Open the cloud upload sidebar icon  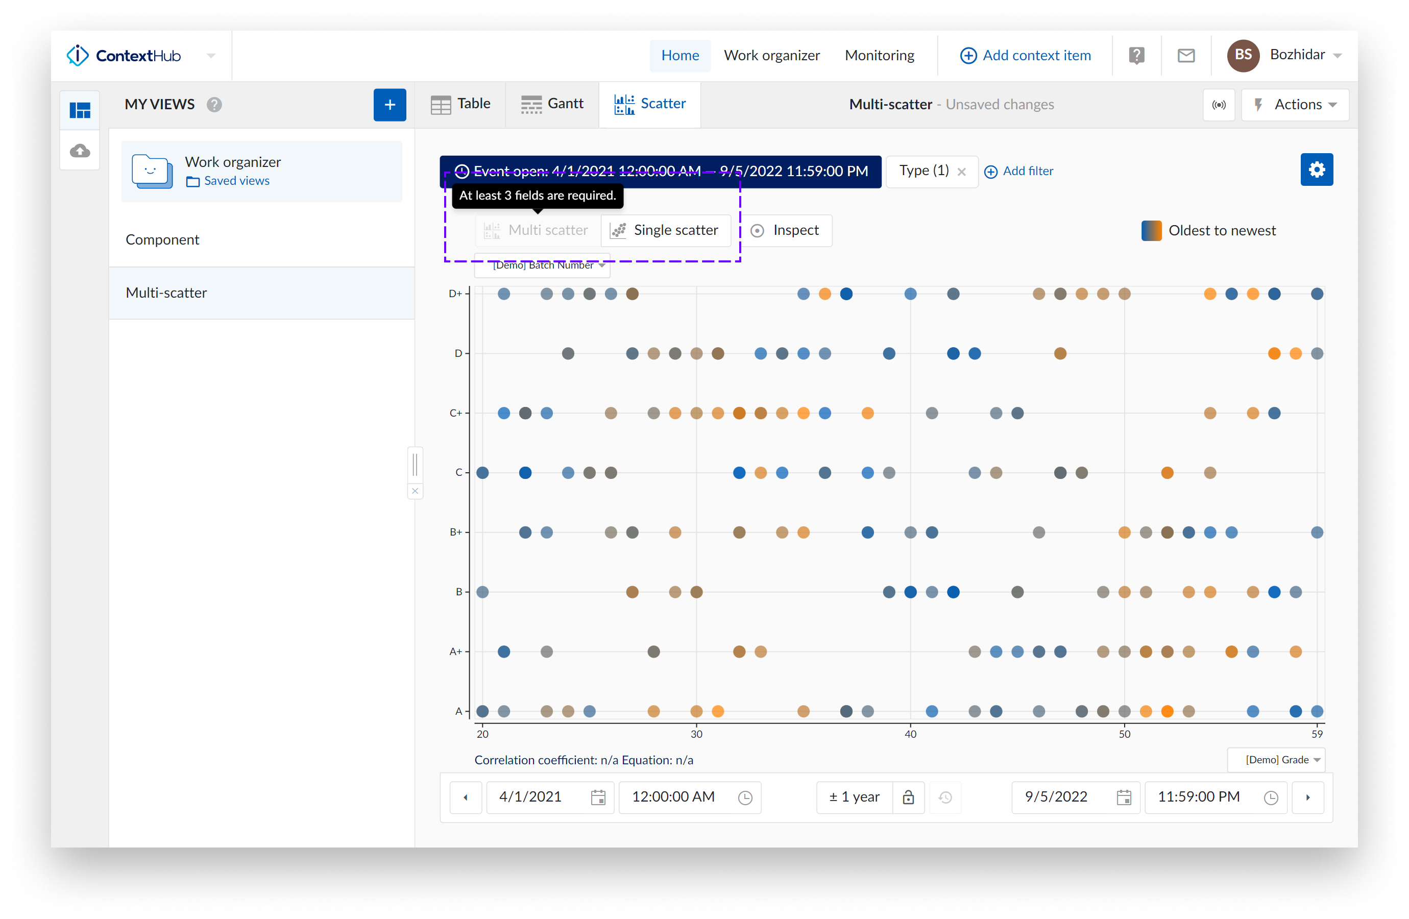[80, 151]
